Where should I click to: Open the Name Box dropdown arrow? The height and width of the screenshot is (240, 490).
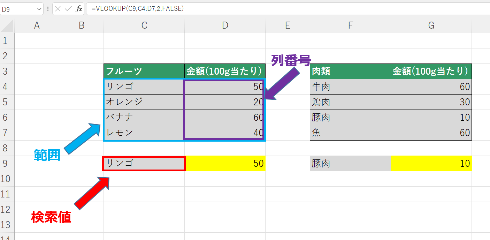[39, 9]
